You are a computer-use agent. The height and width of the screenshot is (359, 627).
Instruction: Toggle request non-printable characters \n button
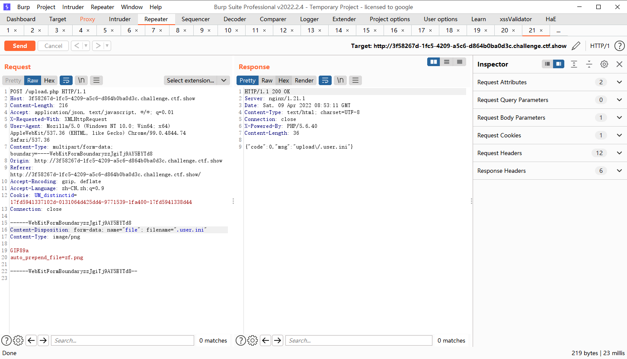81,80
